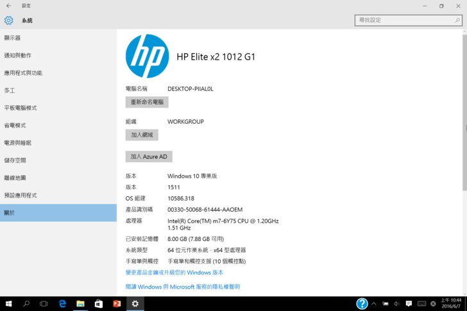
Task: Show hidden tray icons chevron
Action: [374, 303]
